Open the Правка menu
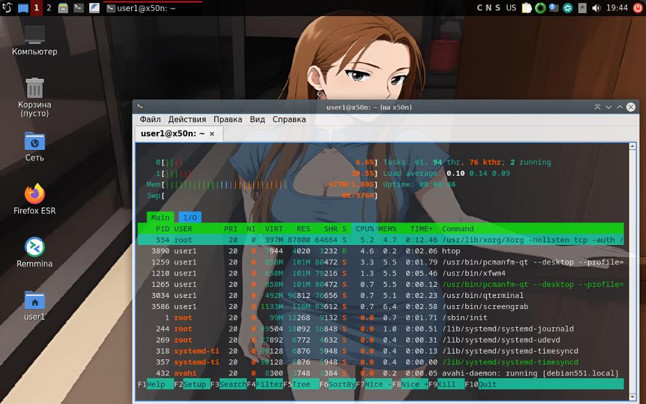 tap(227, 119)
